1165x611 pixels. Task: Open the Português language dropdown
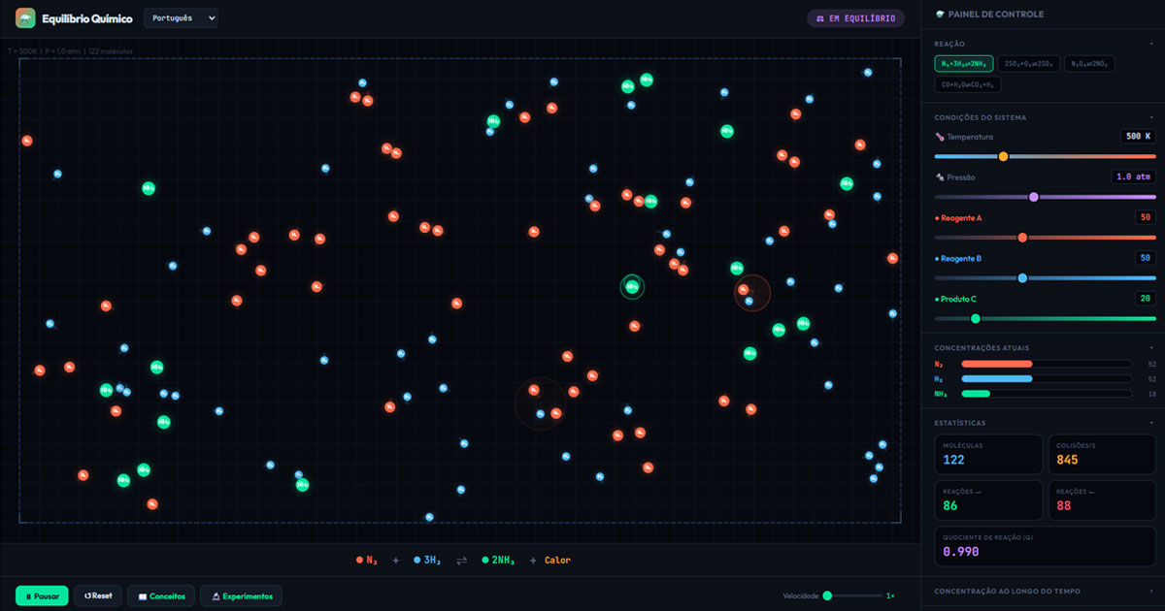point(181,18)
